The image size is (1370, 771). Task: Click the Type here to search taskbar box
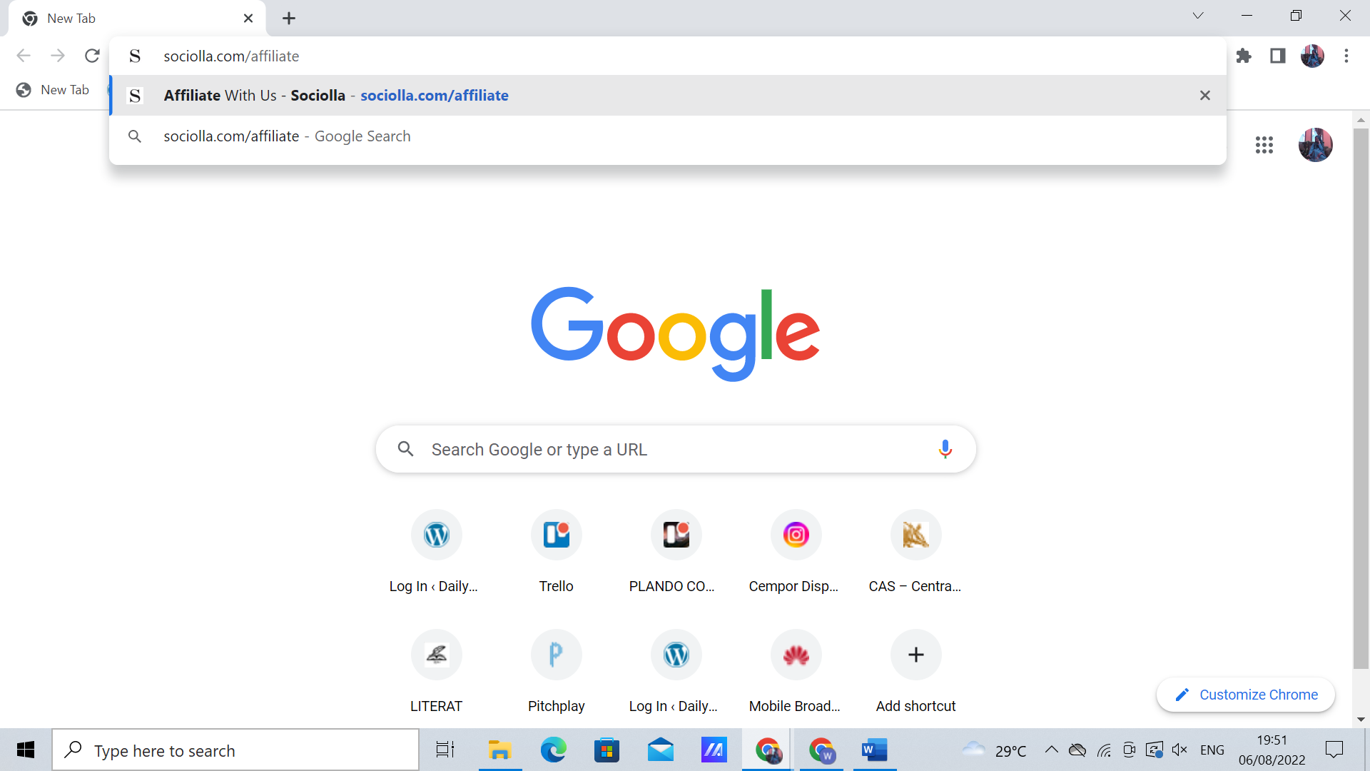(235, 750)
